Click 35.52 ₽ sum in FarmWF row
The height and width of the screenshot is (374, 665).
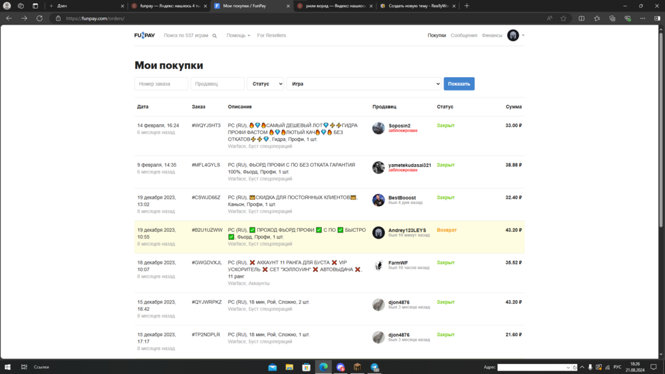[513, 262]
